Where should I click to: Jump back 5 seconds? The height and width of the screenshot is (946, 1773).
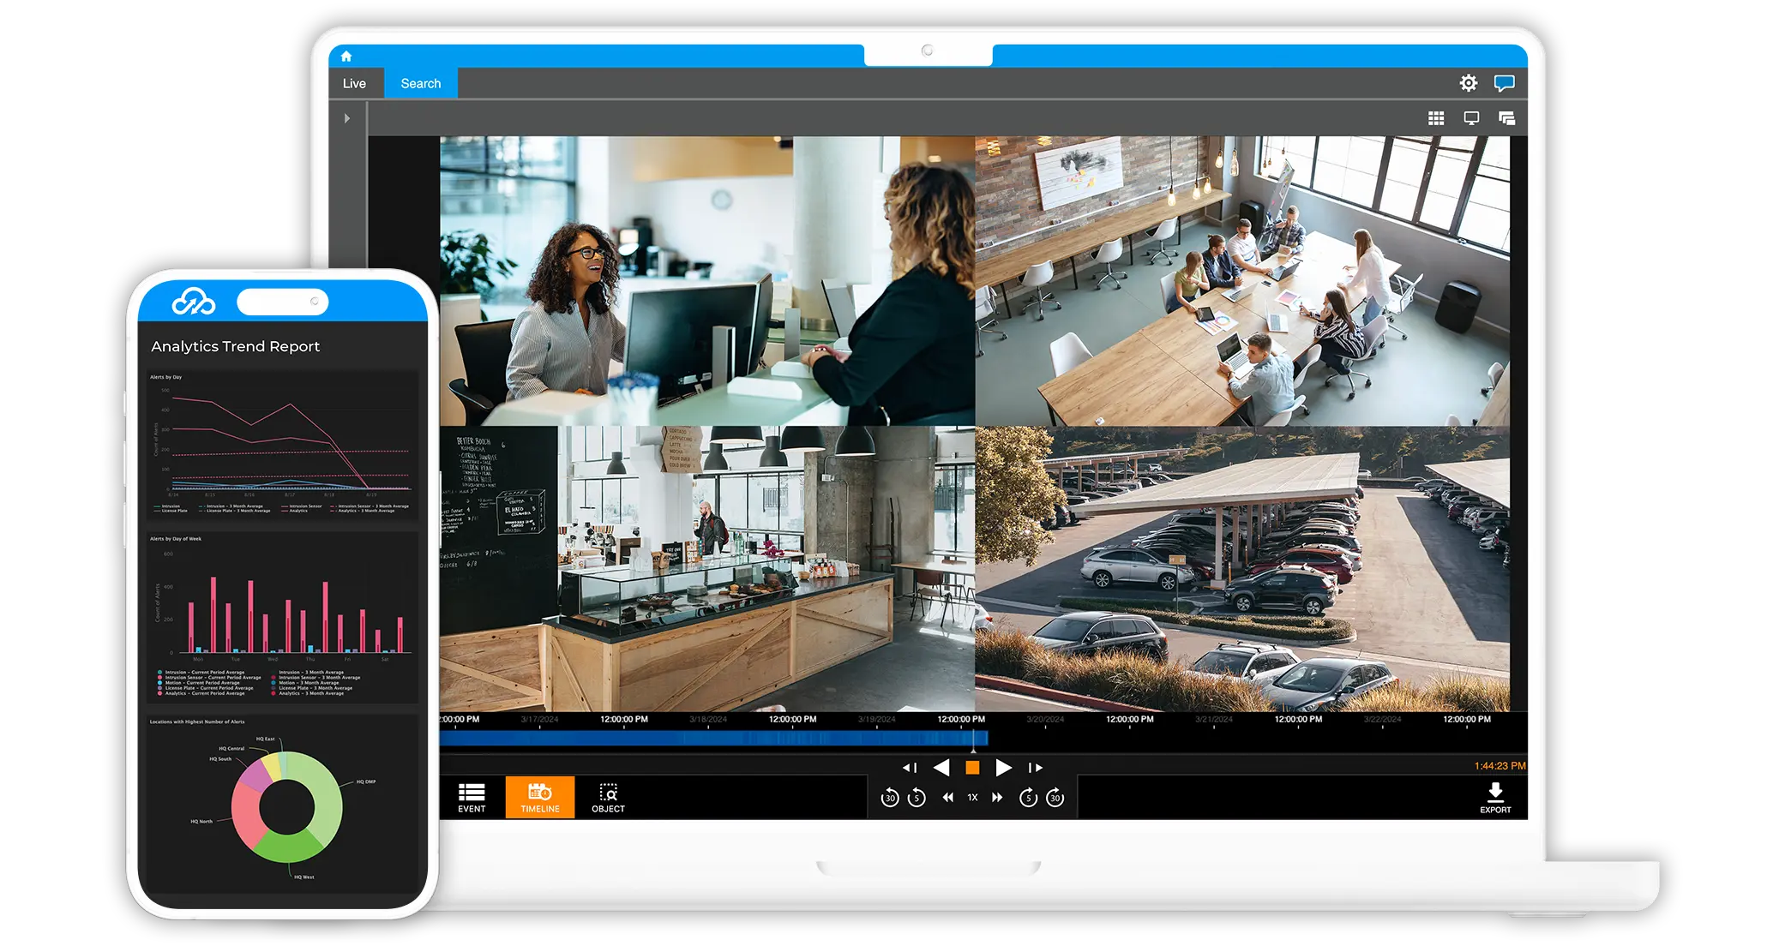point(917,798)
